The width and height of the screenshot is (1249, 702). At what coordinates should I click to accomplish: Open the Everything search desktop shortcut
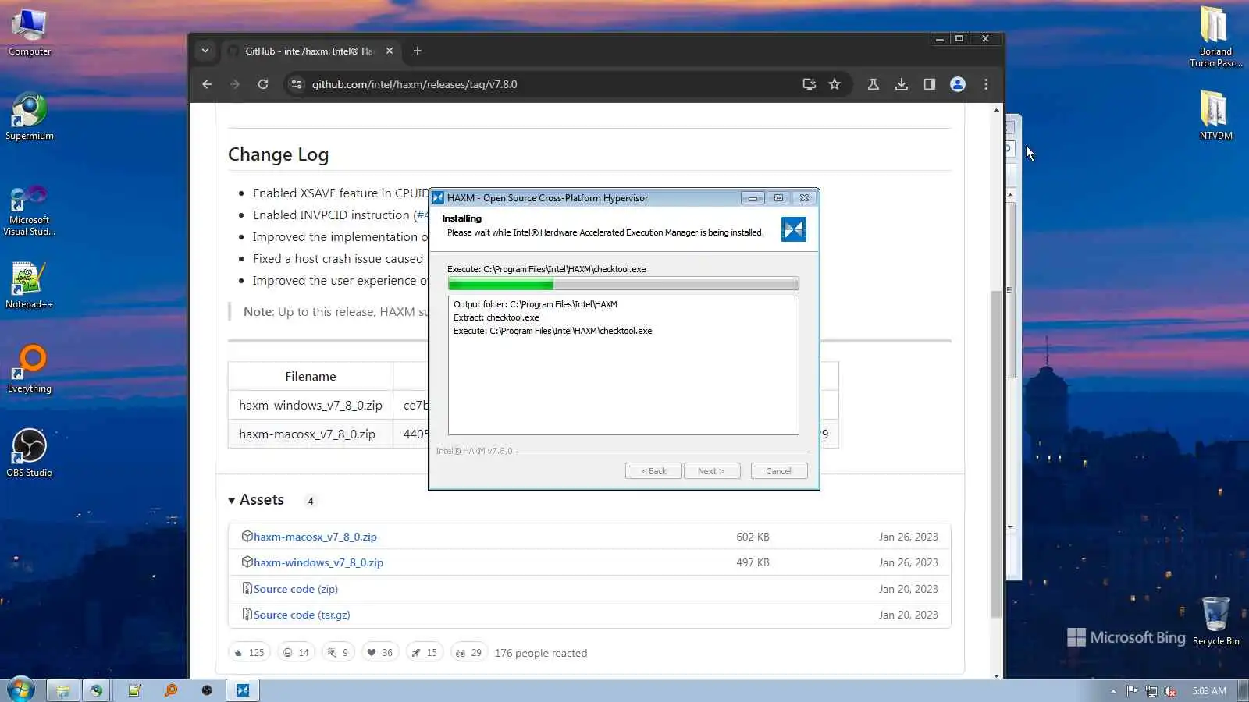pos(30,370)
